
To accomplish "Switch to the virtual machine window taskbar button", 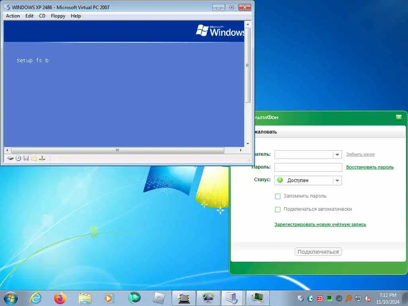I will [258, 298].
